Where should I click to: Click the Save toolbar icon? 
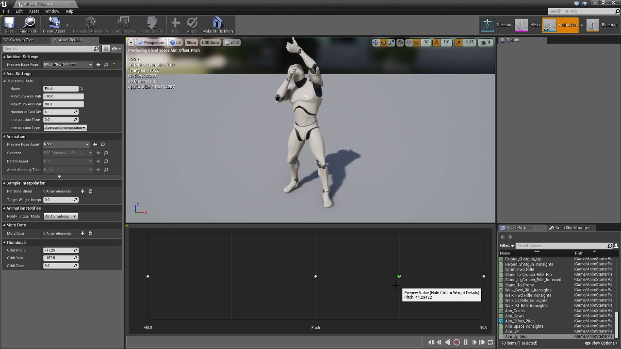tap(9, 25)
